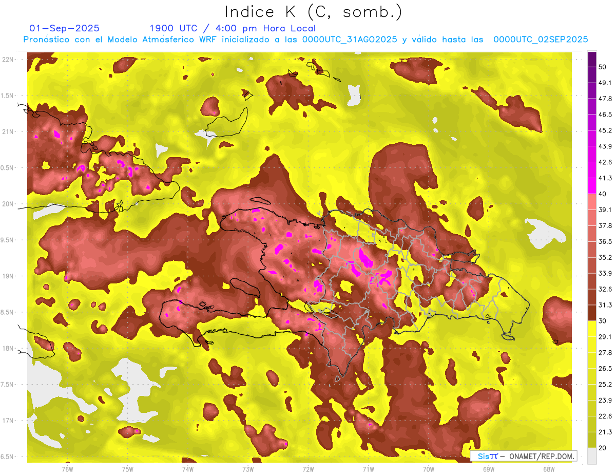Screen dimensions: 616x476
Task: Click the legend value '30'
Action: [603, 321]
